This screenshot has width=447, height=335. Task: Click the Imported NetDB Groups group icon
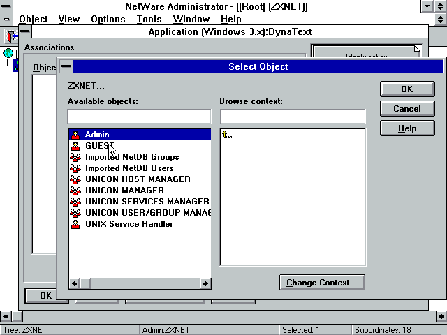(x=75, y=157)
